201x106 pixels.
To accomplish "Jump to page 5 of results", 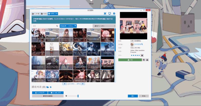I will point(74,84).
